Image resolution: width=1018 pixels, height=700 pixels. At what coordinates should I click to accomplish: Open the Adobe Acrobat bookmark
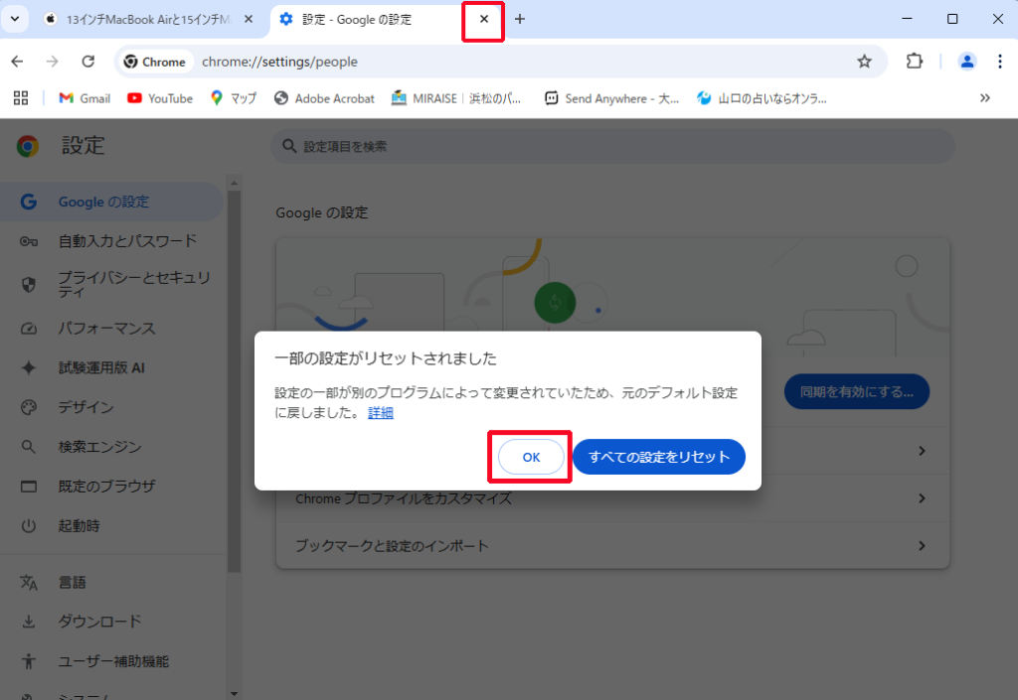click(325, 98)
